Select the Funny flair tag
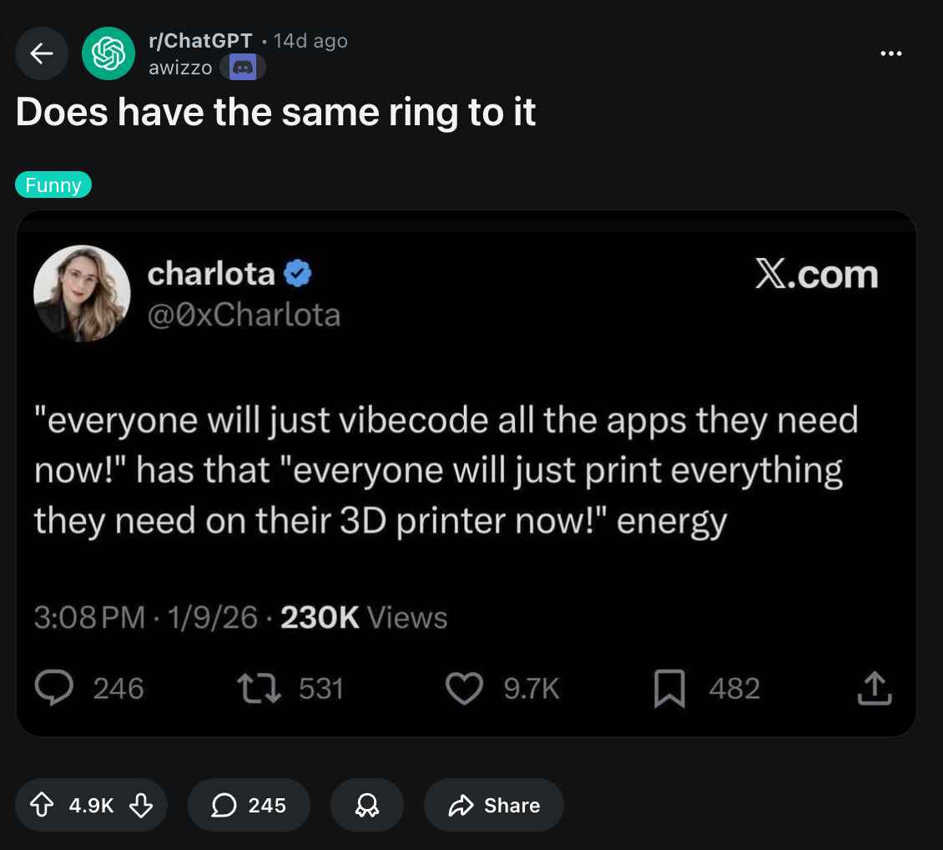 click(x=53, y=185)
